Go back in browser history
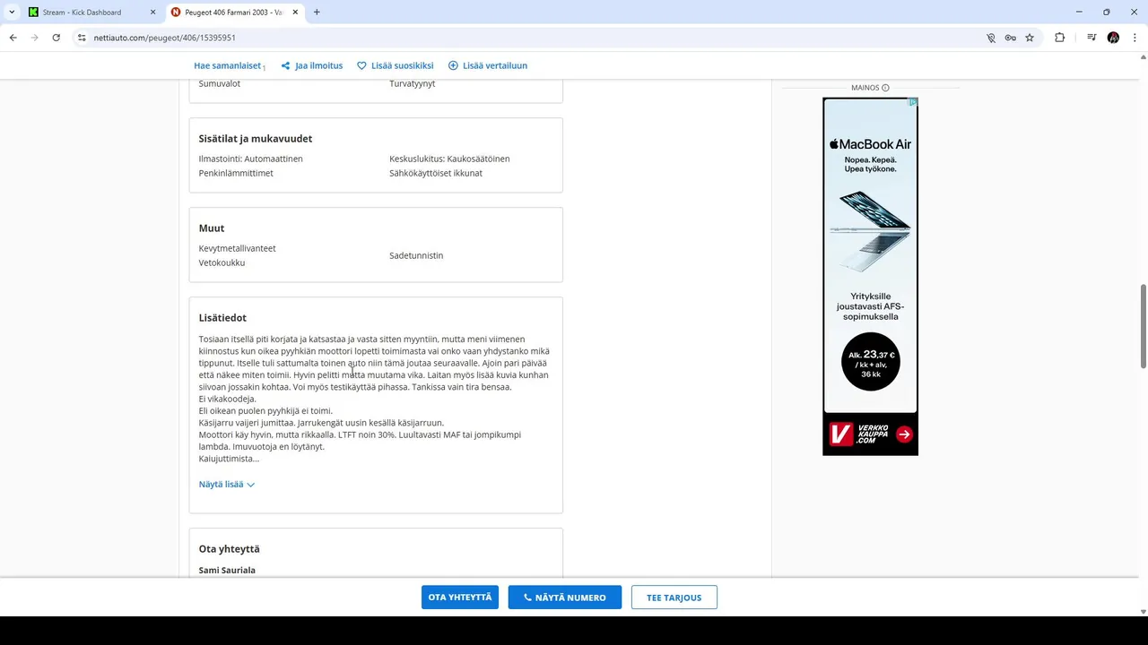 coord(13,38)
